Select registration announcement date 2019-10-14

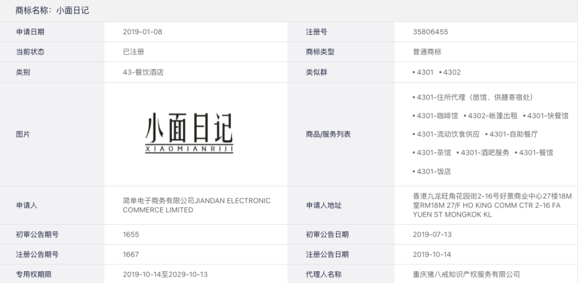432,254
